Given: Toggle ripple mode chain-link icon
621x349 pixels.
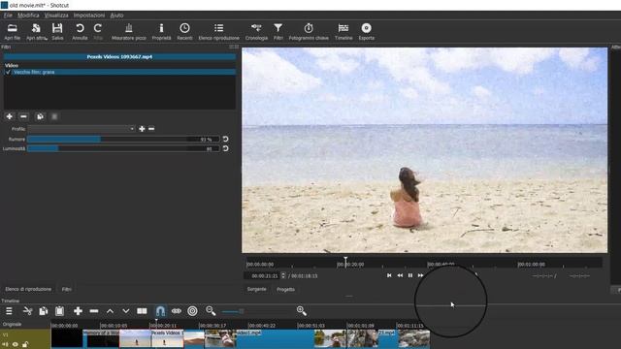Looking at the screenshot, I should tap(177, 311).
